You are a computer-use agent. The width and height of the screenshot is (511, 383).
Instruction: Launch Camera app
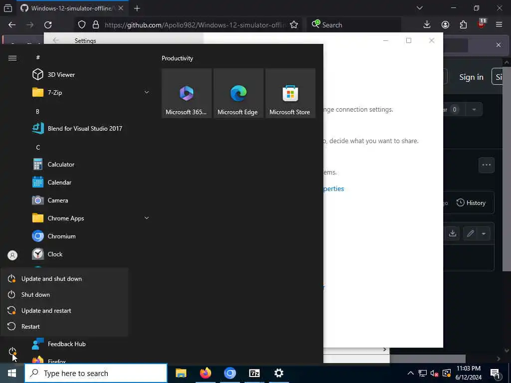[50, 200]
